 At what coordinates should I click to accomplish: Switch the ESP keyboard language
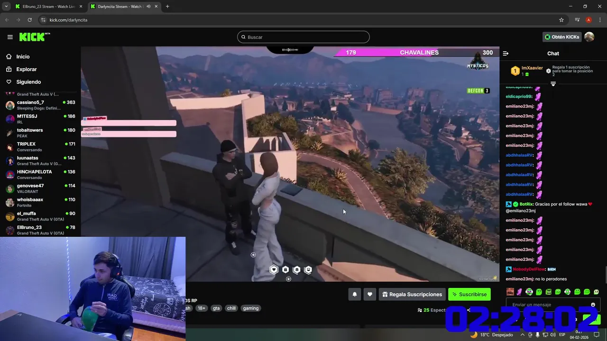(562, 334)
